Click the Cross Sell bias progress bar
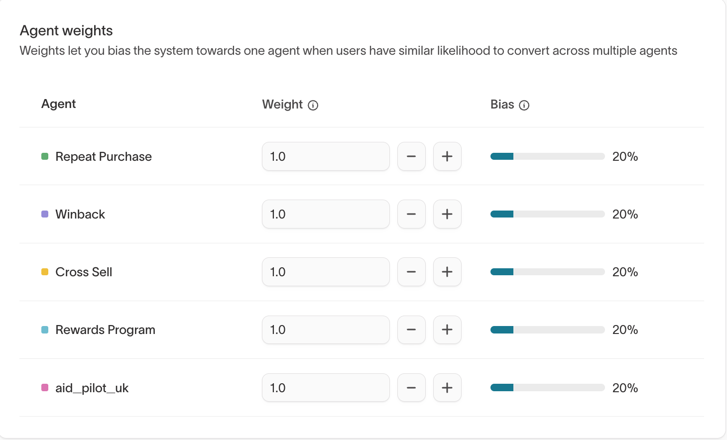The image size is (727, 440). coord(547,272)
